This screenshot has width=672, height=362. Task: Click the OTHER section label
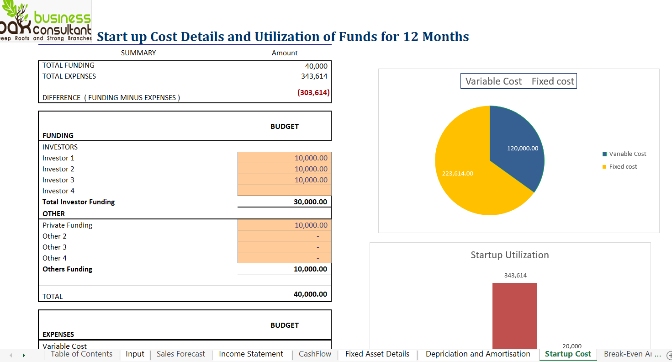coord(54,213)
